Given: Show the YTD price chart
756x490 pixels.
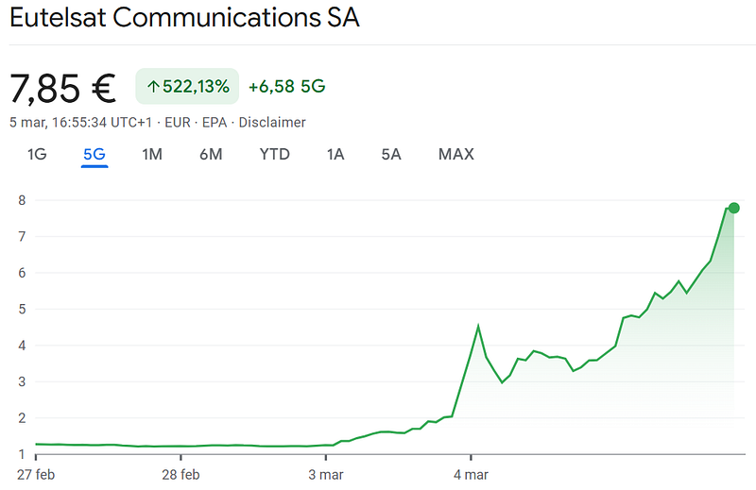Looking at the screenshot, I should click(274, 154).
